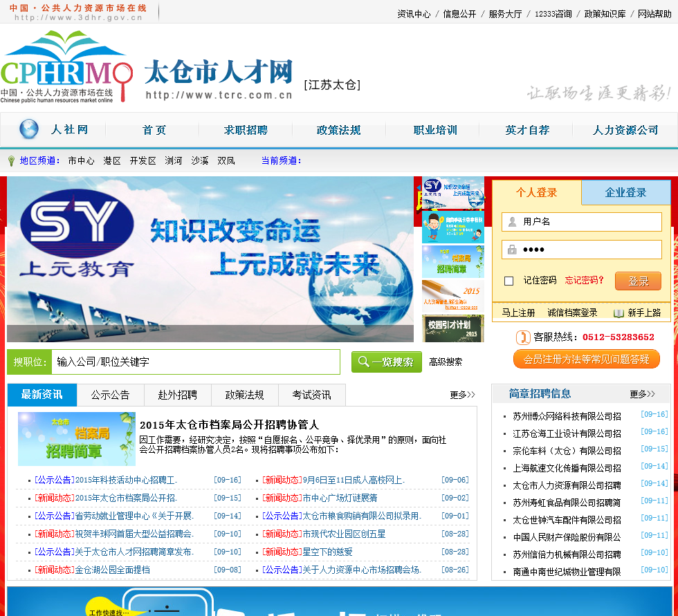Select the 政策法规 news tab
This screenshot has width=678, height=616.
click(x=244, y=395)
